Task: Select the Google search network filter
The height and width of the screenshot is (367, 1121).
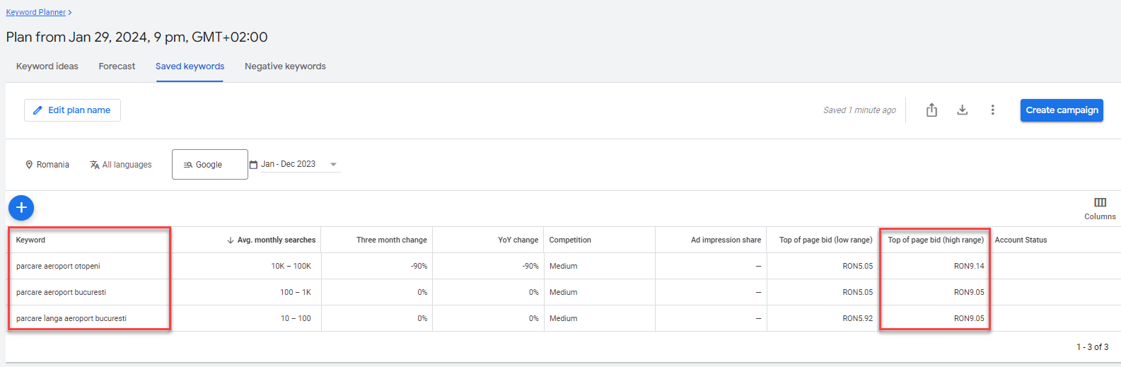Action: click(209, 165)
